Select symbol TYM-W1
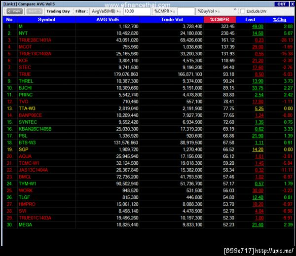296x256 pixels. click(x=27, y=183)
